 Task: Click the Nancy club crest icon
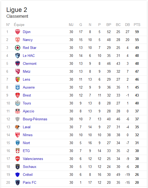[x=18, y=40]
